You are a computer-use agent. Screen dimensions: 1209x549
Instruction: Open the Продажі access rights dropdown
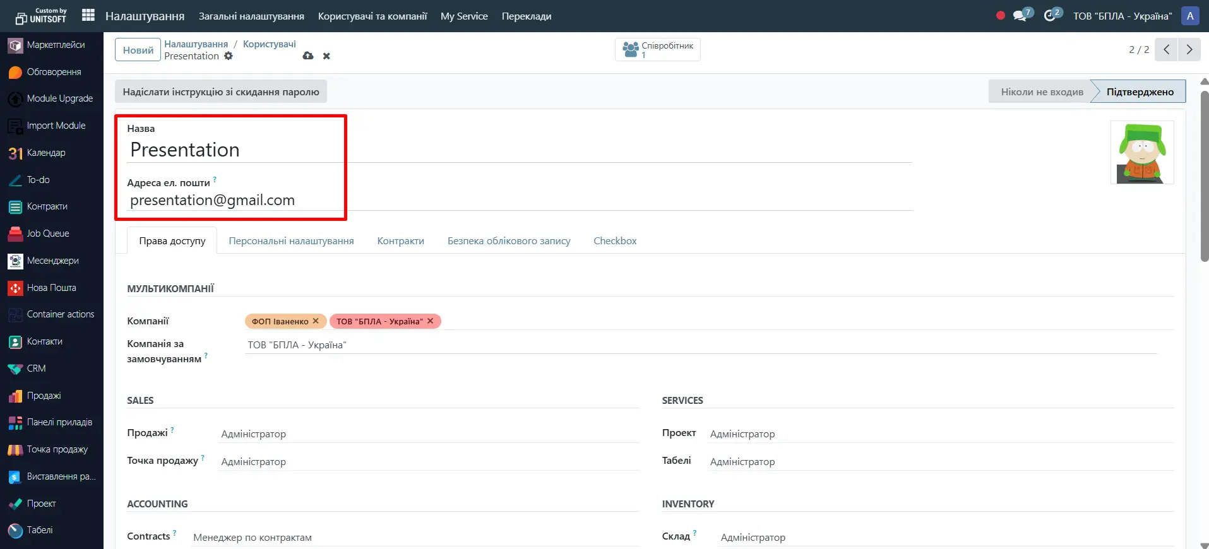click(x=428, y=434)
